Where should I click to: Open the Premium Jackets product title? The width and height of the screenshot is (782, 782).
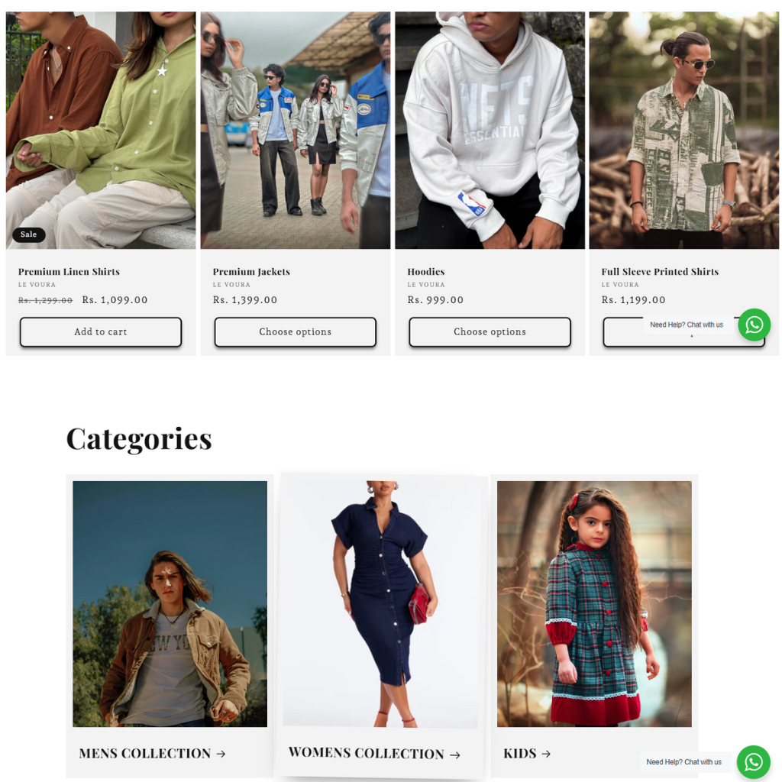pyautogui.click(x=251, y=272)
